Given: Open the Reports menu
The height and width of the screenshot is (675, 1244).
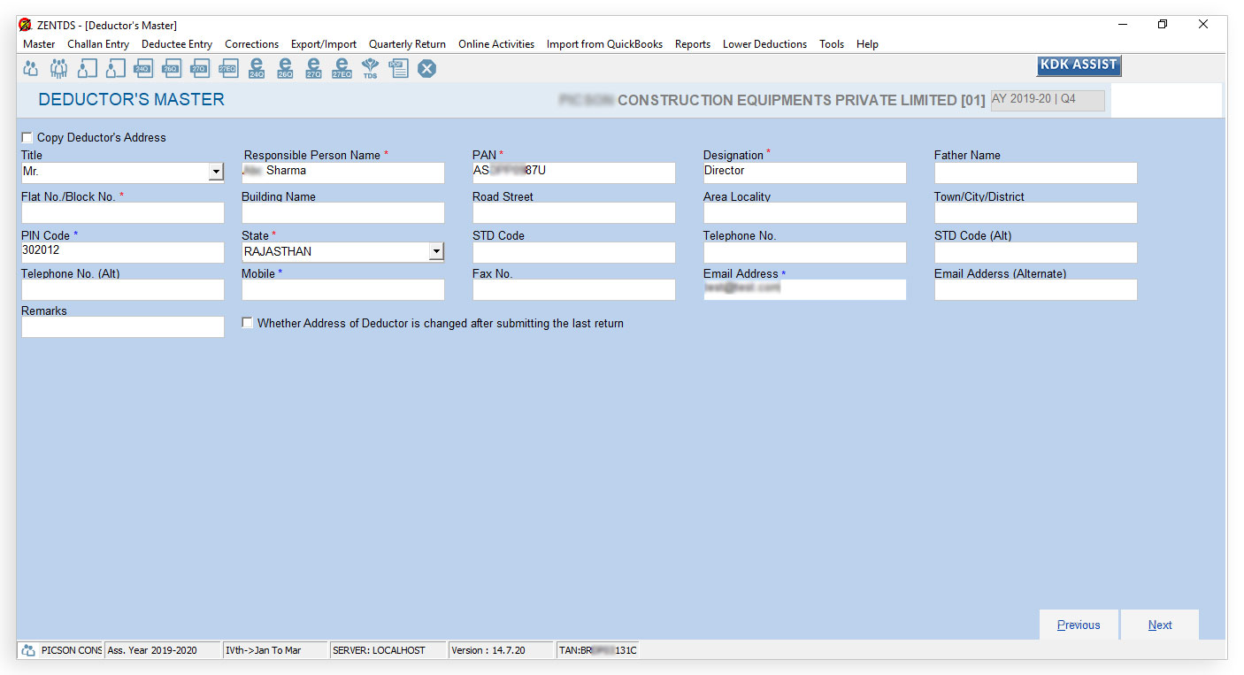Looking at the screenshot, I should (693, 44).
